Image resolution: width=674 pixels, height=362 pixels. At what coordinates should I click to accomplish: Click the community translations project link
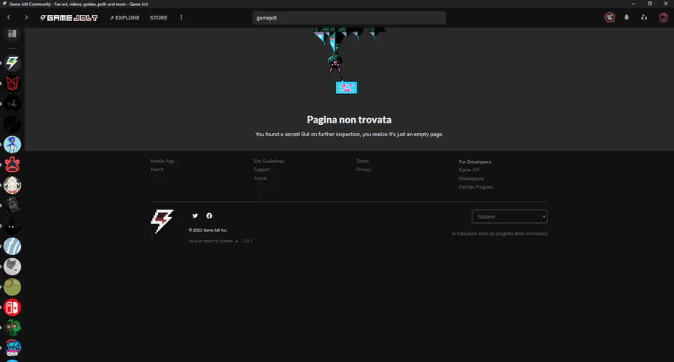[500, 233]
